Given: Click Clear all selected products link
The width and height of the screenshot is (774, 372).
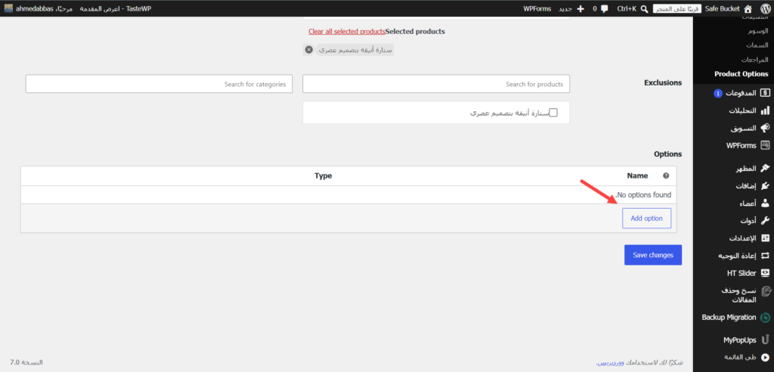Looking at the screenshot, I should (x=346, y=32).
